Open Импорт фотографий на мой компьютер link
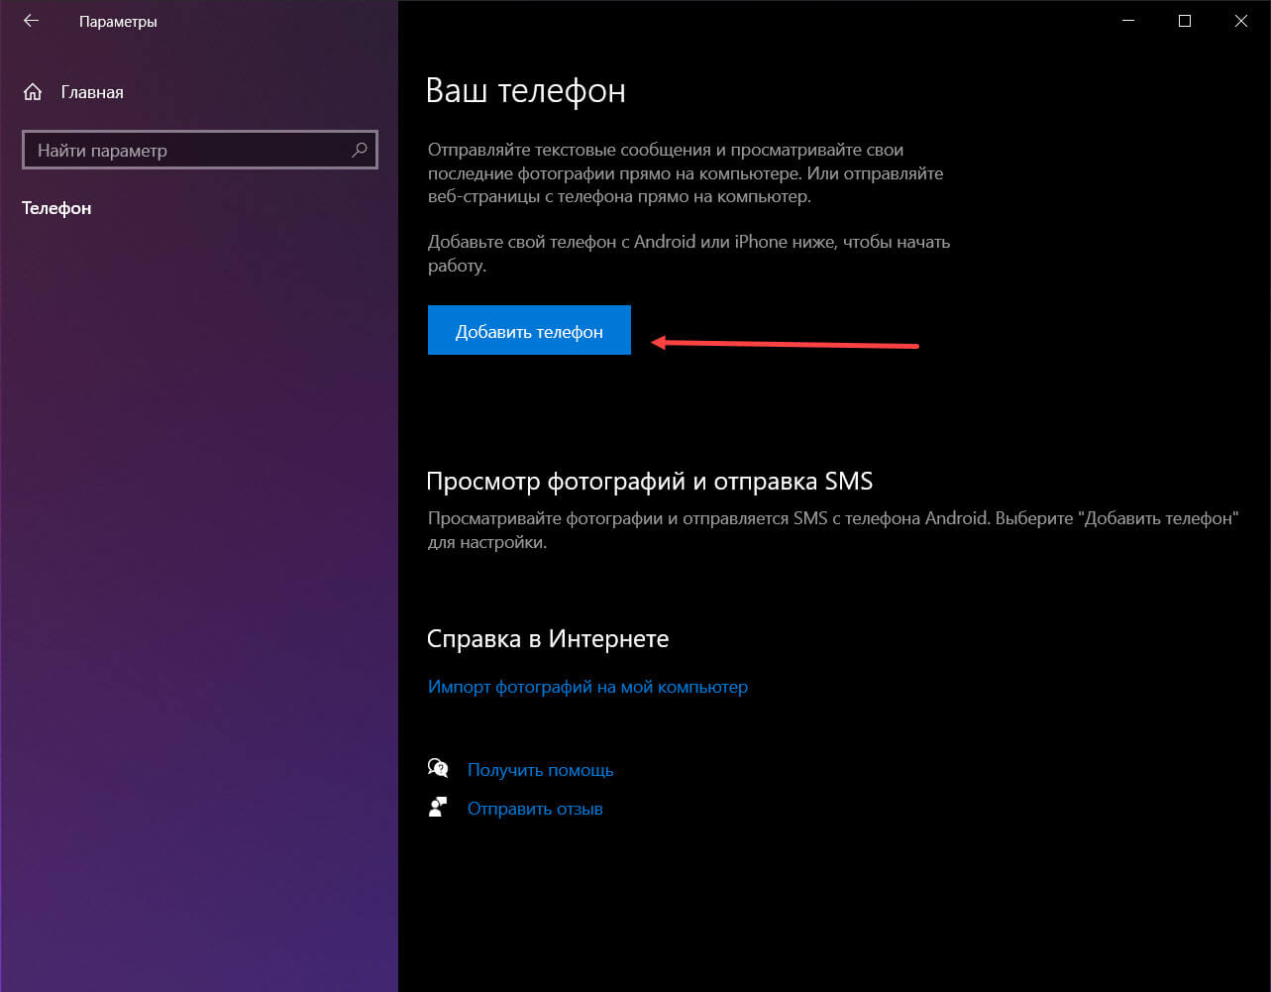 [x=587, y=686]
